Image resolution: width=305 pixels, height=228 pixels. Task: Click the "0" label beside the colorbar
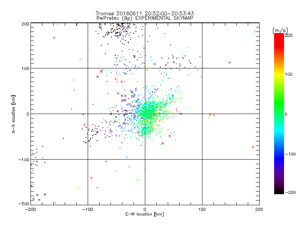[286, 114]
